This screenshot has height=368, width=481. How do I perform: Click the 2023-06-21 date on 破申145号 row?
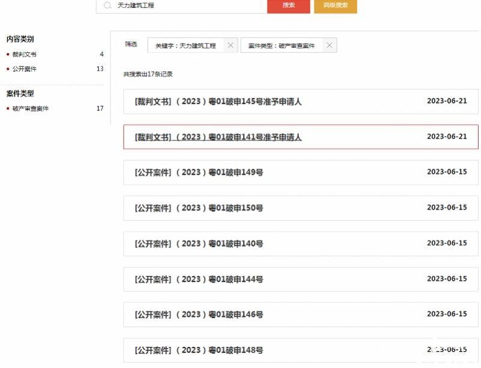click(447, 101)
